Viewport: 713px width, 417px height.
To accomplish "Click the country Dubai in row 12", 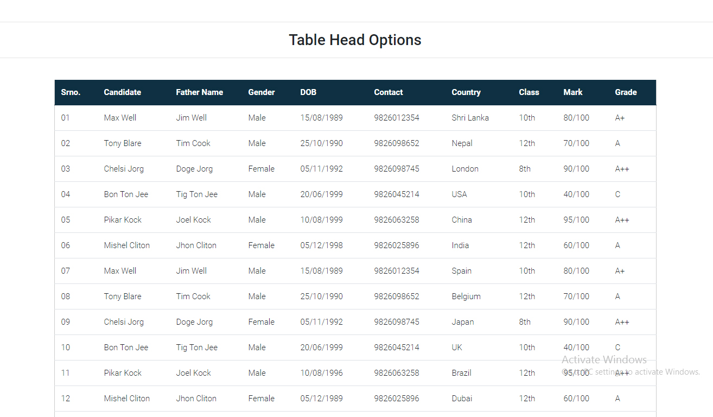I will click(x=461, y=398).
